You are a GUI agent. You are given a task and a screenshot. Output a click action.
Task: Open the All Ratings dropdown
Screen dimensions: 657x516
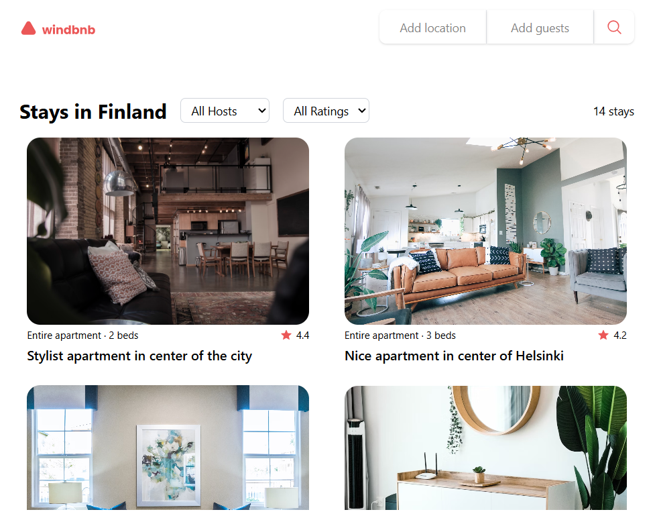pyautogui.click(x=326, y=111)
